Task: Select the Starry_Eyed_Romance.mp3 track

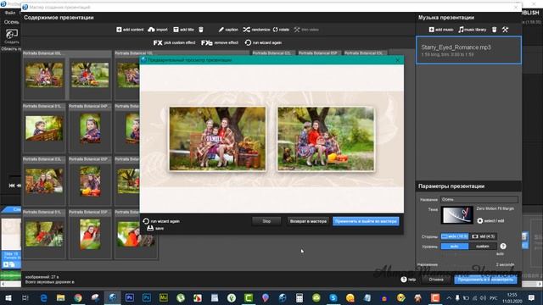Action: click(468, 50)
